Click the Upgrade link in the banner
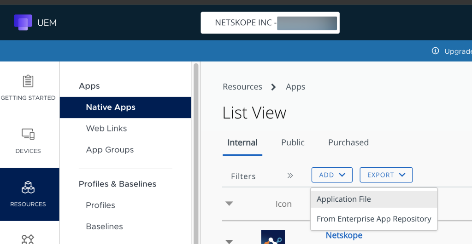This screenshot has width=472, height=244. (x=458, y=51)
